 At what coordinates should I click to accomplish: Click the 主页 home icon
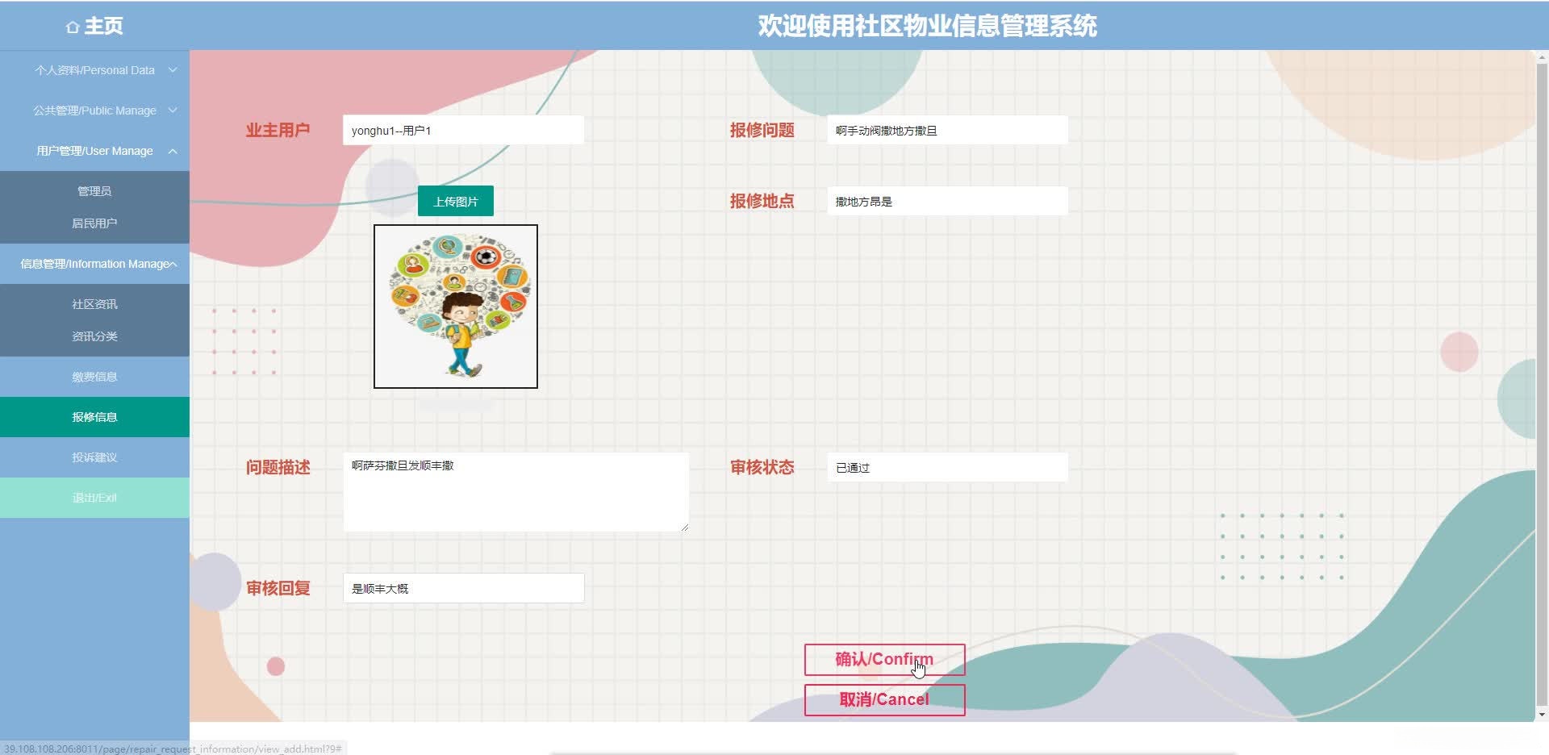point(73,26)
